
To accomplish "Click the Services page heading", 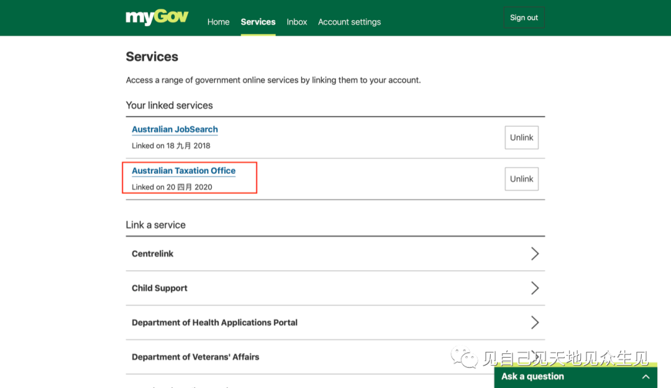I will tap(152, 56).
